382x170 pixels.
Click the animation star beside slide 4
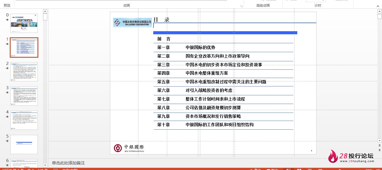(7, 116)
